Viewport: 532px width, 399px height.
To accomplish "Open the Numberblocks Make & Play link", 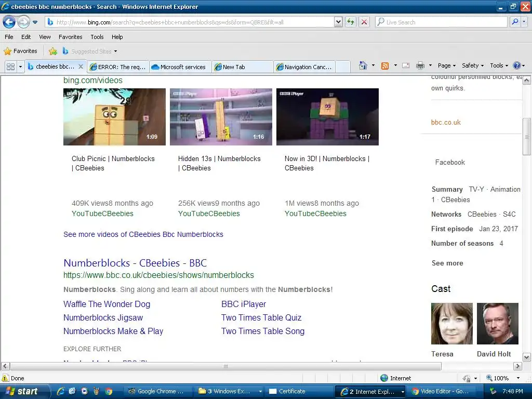I will 113,331.
